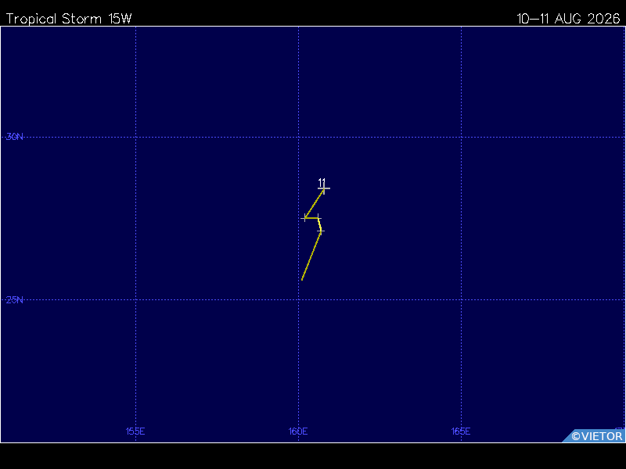Click the "30N" latitude label

point(14,137)
